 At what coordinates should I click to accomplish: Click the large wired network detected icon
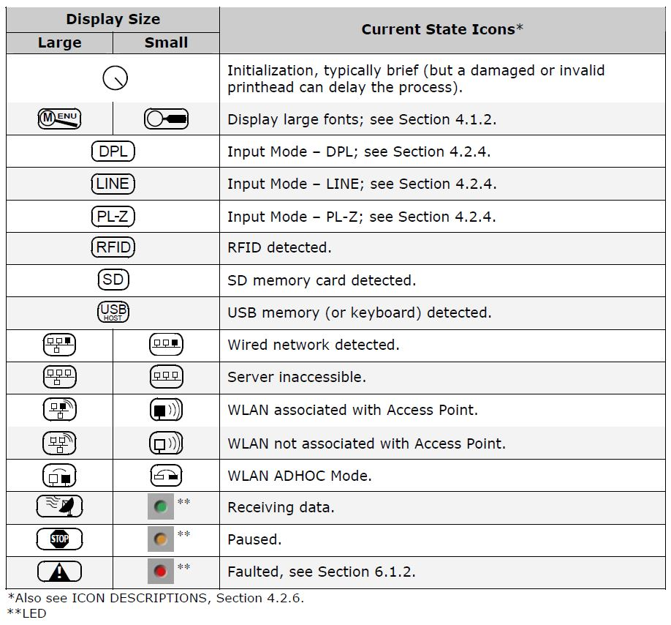tap(59, 344)
